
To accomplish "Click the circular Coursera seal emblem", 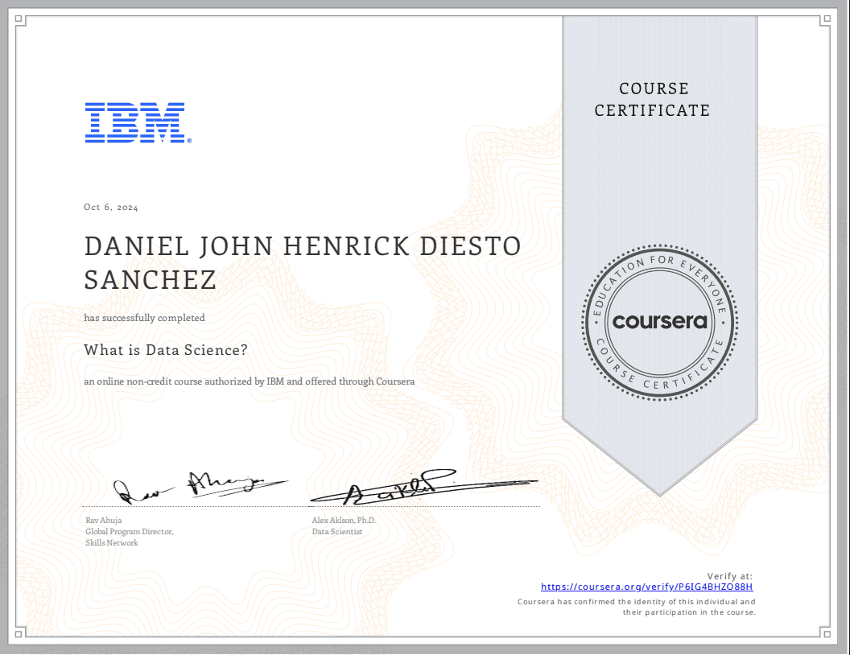I will (x=659, y=322).
